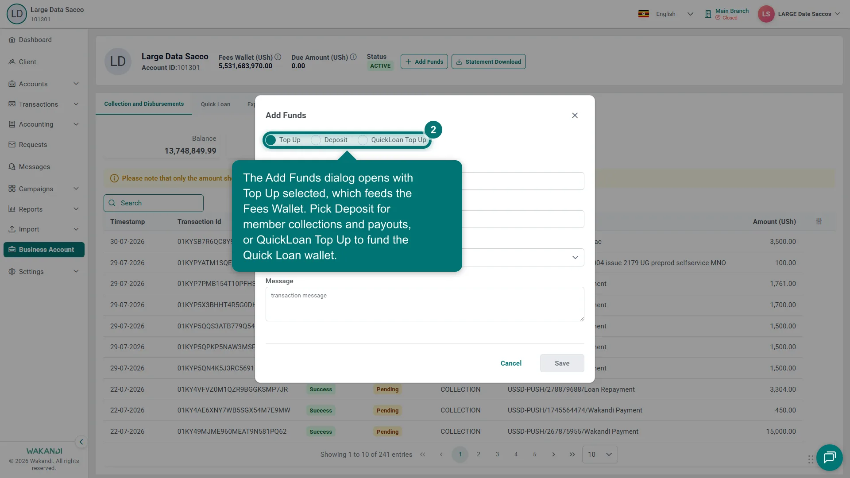Click the LD organization logo

[17, 14]
